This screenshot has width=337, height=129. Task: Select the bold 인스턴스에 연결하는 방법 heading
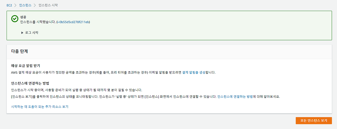30,84
